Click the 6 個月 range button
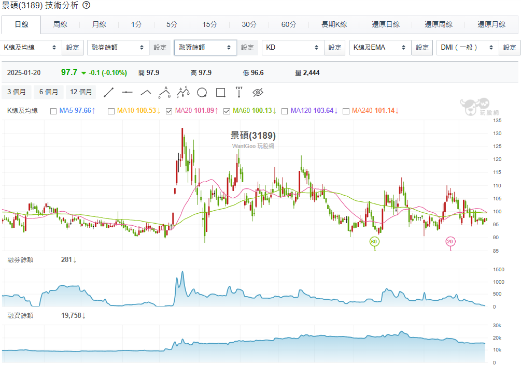The width and height of the screenshot is (521, 366). [x=49, y=92]
